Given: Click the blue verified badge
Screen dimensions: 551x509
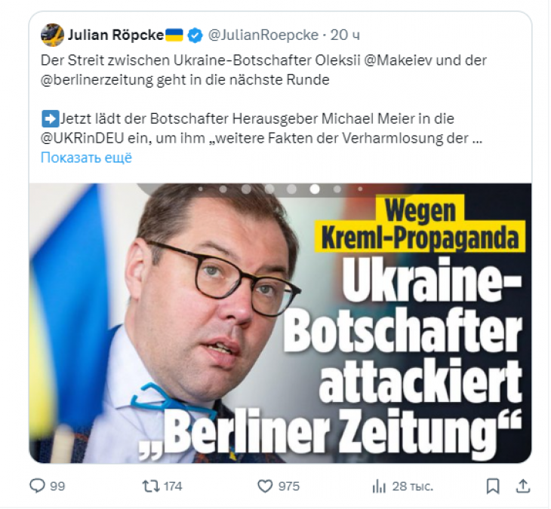Looking at the screenshot, I should click(195, 35).
